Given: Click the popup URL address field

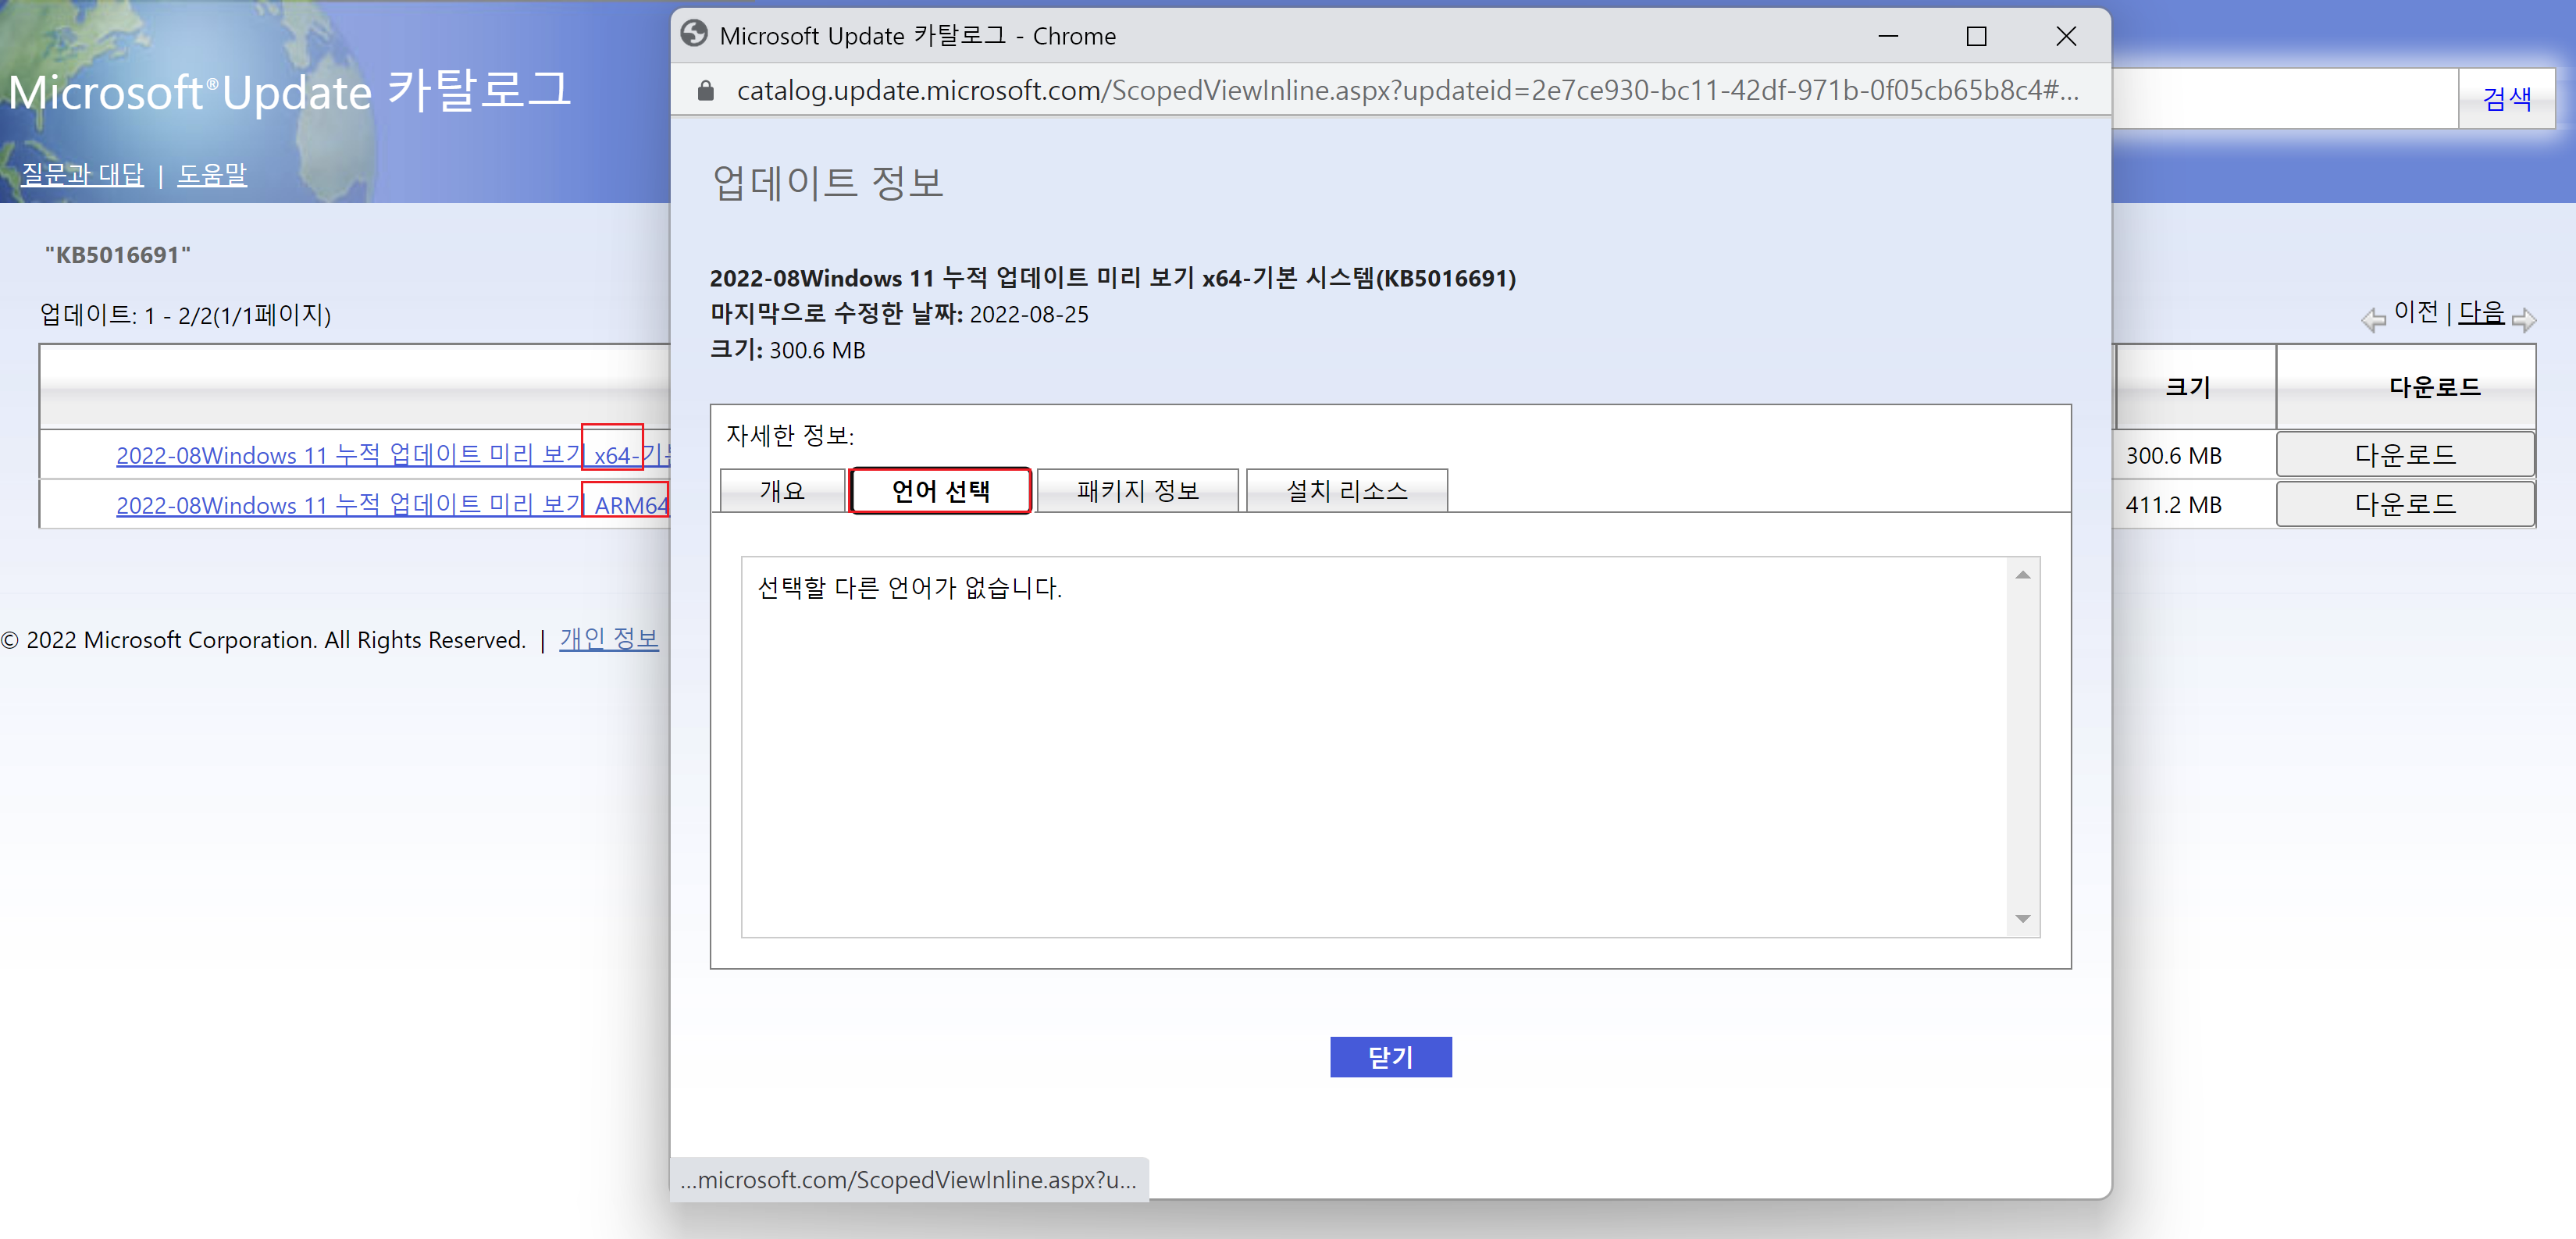Looking at the screenshot, I should (1400, 91).
